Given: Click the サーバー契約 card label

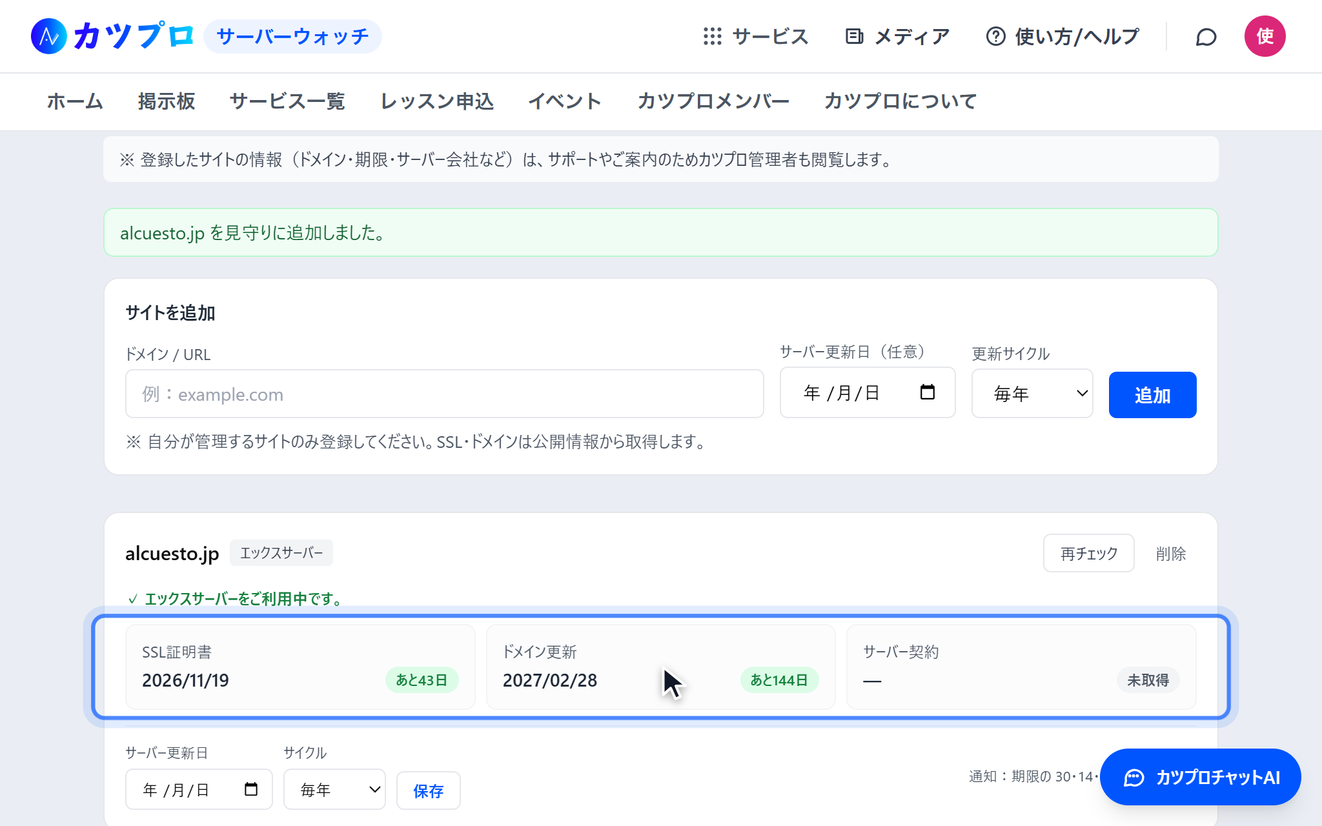Looking at the screenshot, I should pyautogui.click(x=901, y=652).
